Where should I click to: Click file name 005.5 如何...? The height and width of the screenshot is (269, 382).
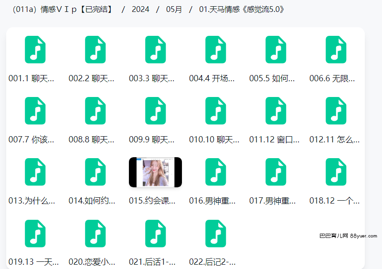(x=272, y=78)
